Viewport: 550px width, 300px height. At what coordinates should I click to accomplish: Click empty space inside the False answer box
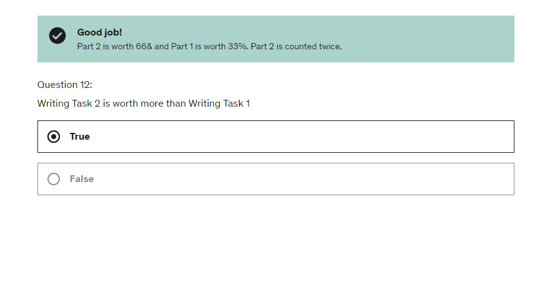click(x=312, y=179)
